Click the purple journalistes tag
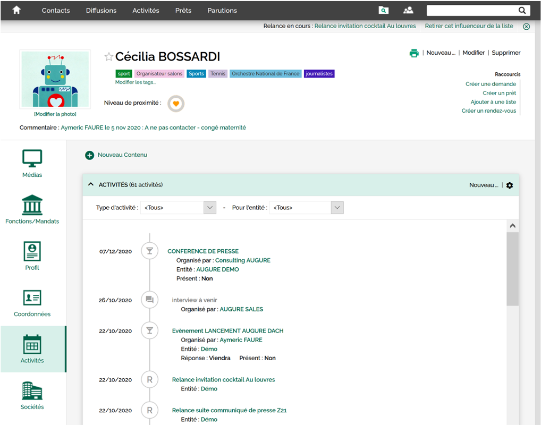The image size is (541, 425). [319, 74]
